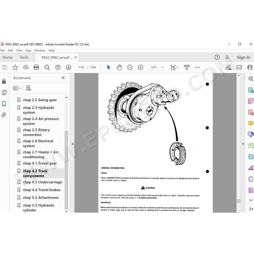Go to the previous page arrow
Screen dimensions: 254x254
[x=58, y=67]
